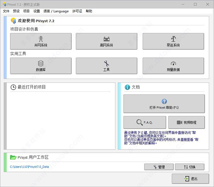Open the 工具 tools button
The height and width of the screenshot is (187, 214).
click(106, 66)
